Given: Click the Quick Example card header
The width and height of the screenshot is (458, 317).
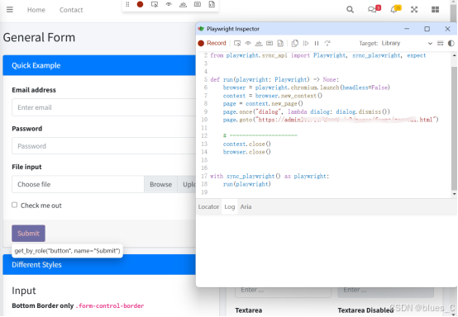Looking at the screenshot, I should click(x=99, y=65).
